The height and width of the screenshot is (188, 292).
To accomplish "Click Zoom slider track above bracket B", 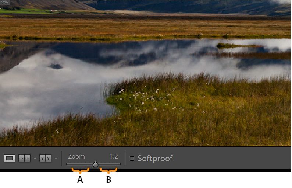I will [x=108, y=164].
